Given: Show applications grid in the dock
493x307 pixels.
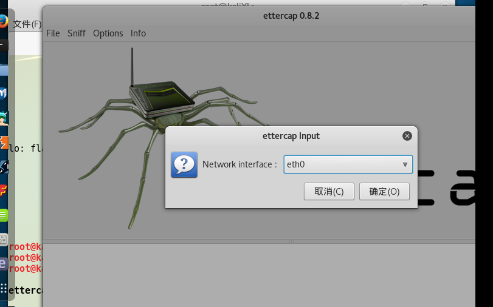Looking at the screenshot, I should tap(4, 288).
